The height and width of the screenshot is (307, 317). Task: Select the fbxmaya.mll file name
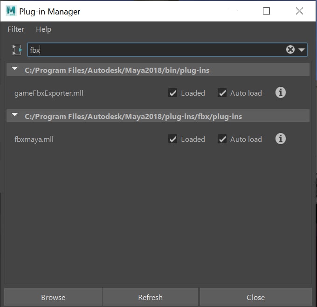(34, 140)
